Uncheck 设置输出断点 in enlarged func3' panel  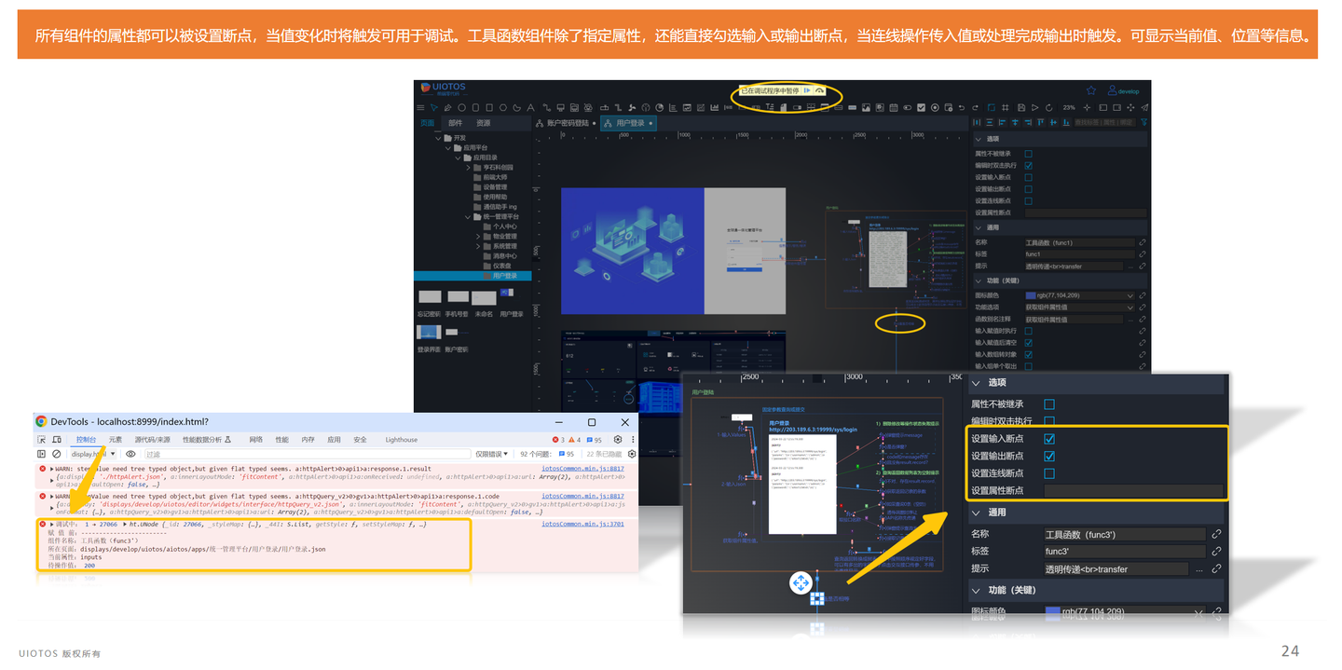click(1049, 457)
